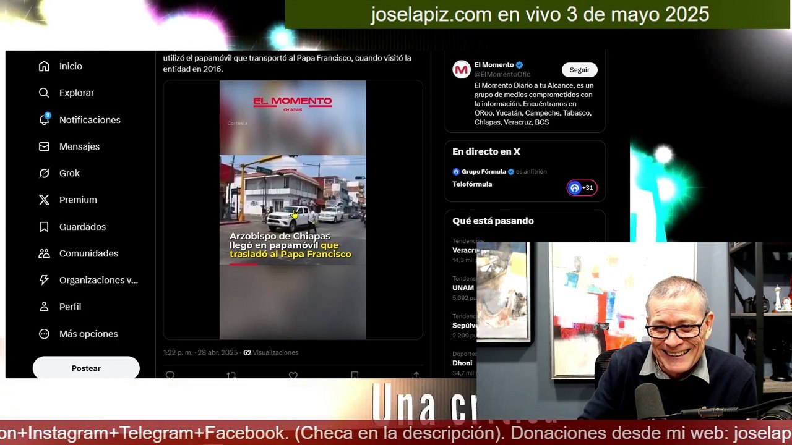Open the Perfil person icon

pos(44,307)
